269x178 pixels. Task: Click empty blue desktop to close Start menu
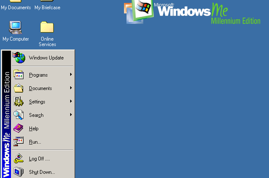click(x=177, y=105)
